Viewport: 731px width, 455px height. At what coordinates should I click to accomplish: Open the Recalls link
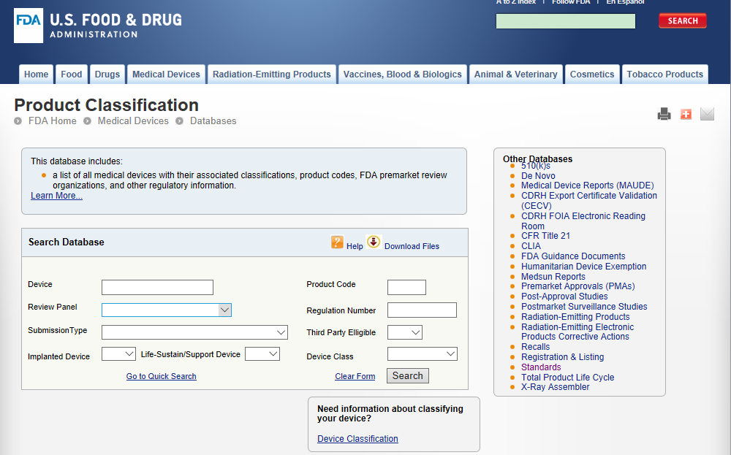coord(535,347)
